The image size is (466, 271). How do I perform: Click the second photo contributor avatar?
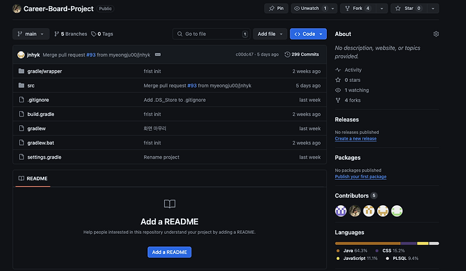click(355, 211)
